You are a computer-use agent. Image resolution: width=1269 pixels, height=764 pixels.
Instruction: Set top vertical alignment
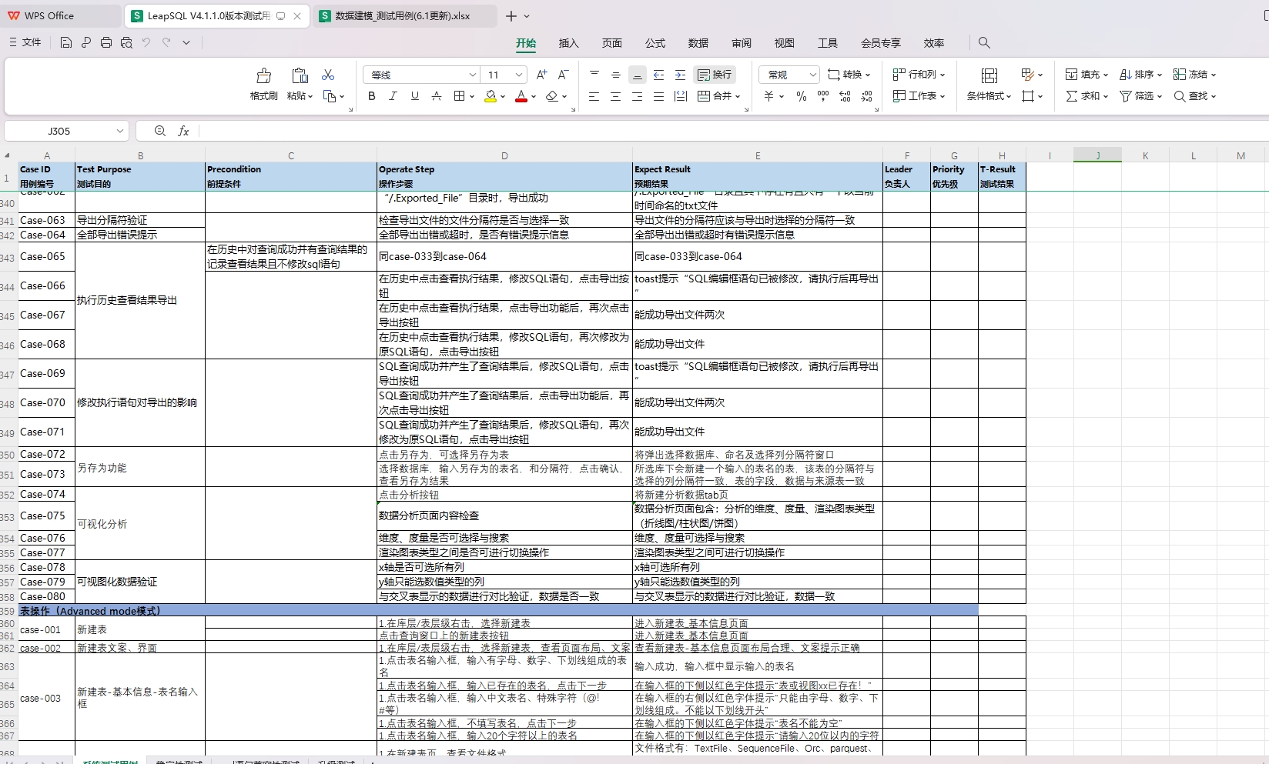[594, 75]
